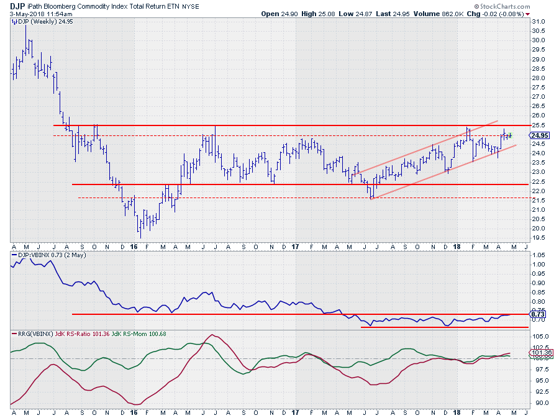The width and height of the screenshot is (559, 418).
Task: Click the DJP (Weekly) 24.95 legend label
Action: pos(45,22)
